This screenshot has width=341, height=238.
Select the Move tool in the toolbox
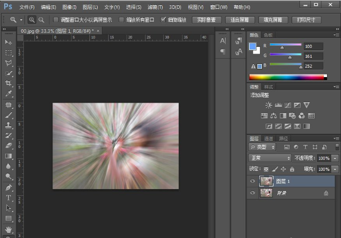[8, 42]
